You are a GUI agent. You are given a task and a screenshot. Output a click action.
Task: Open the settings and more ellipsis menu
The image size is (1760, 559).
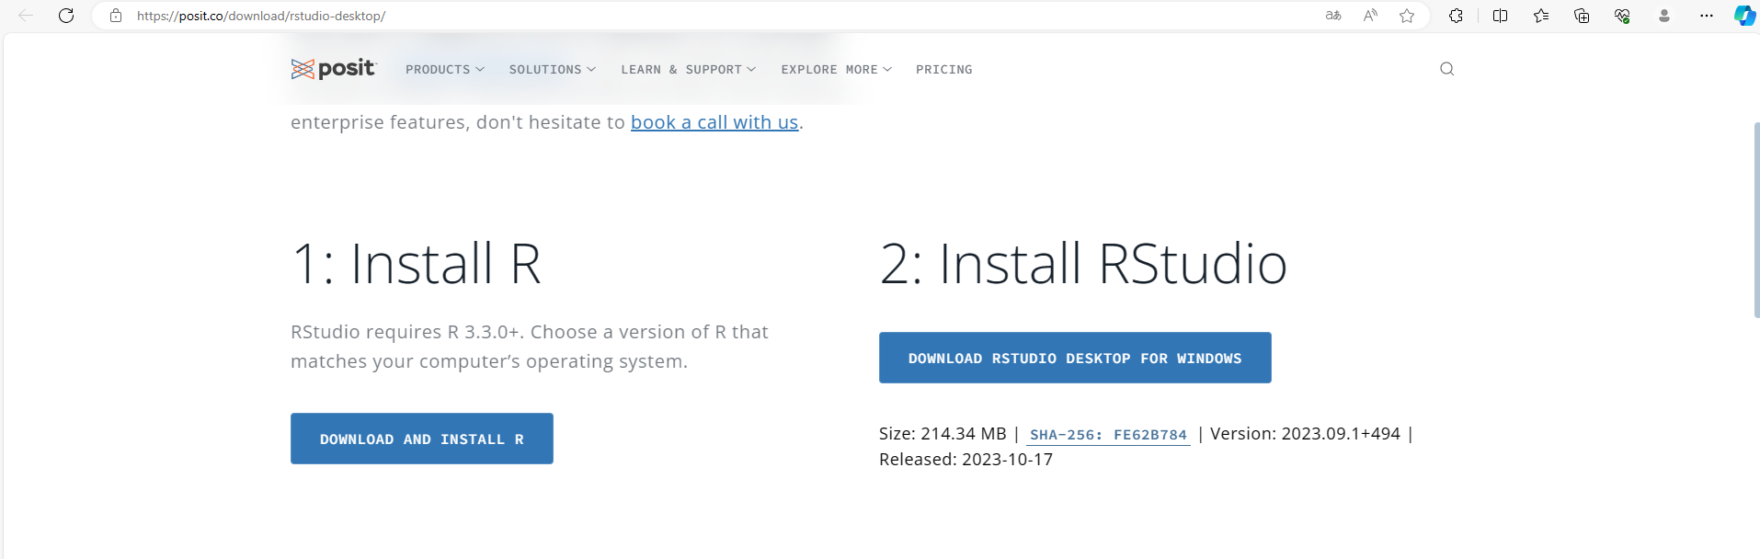[1707, 16]
